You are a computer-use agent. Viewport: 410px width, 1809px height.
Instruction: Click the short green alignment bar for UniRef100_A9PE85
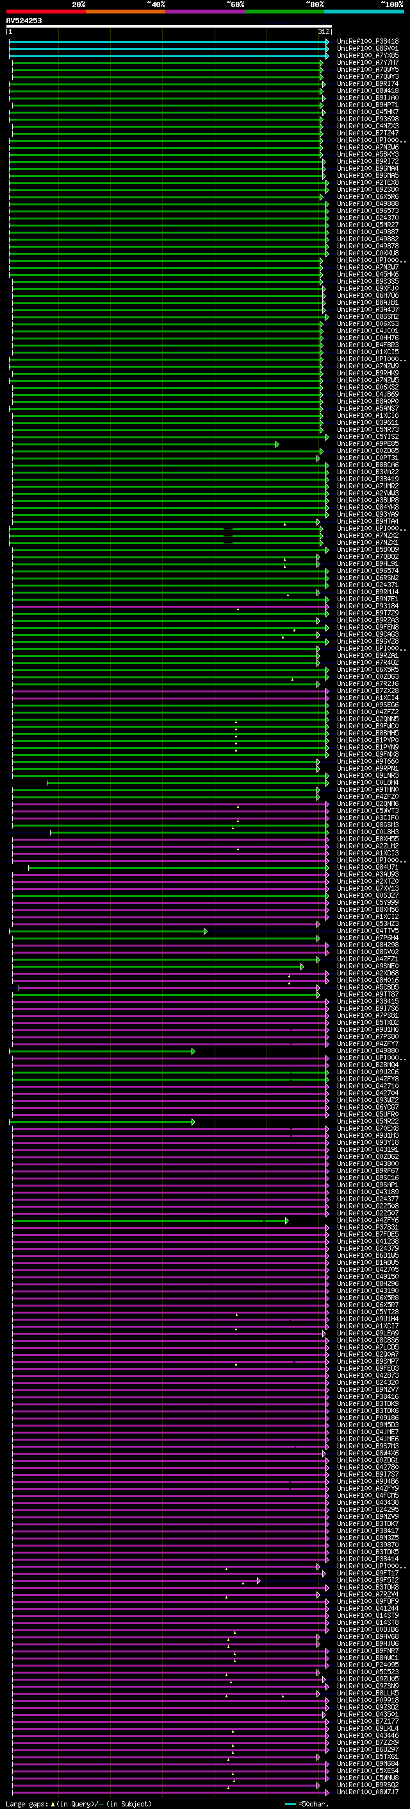pos(145,445)
